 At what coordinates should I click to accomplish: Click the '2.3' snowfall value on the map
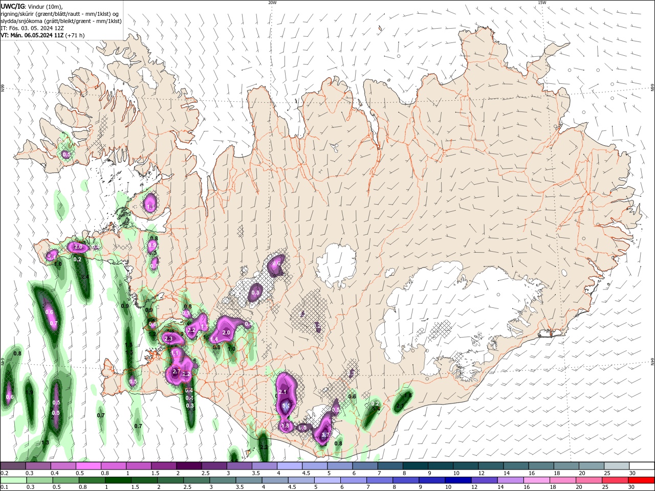[x=169, y=339]
